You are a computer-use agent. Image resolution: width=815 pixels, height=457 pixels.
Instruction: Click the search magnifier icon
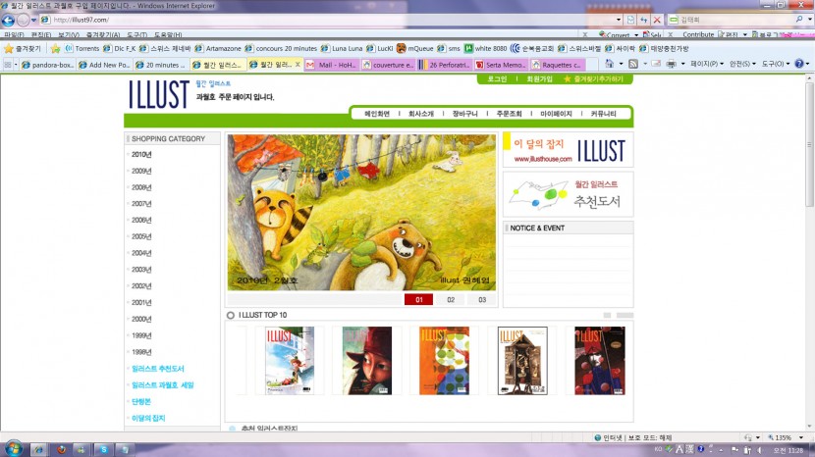click(x=799, y=20)
